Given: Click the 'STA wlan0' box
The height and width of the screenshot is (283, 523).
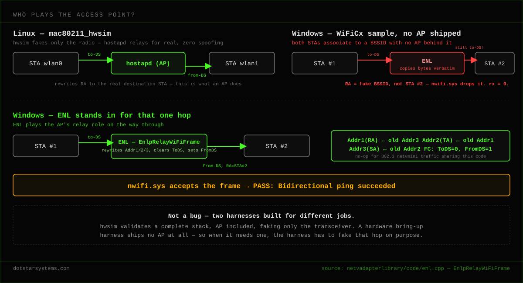Looking at the screenshot, I should click(x=46, y=63).
